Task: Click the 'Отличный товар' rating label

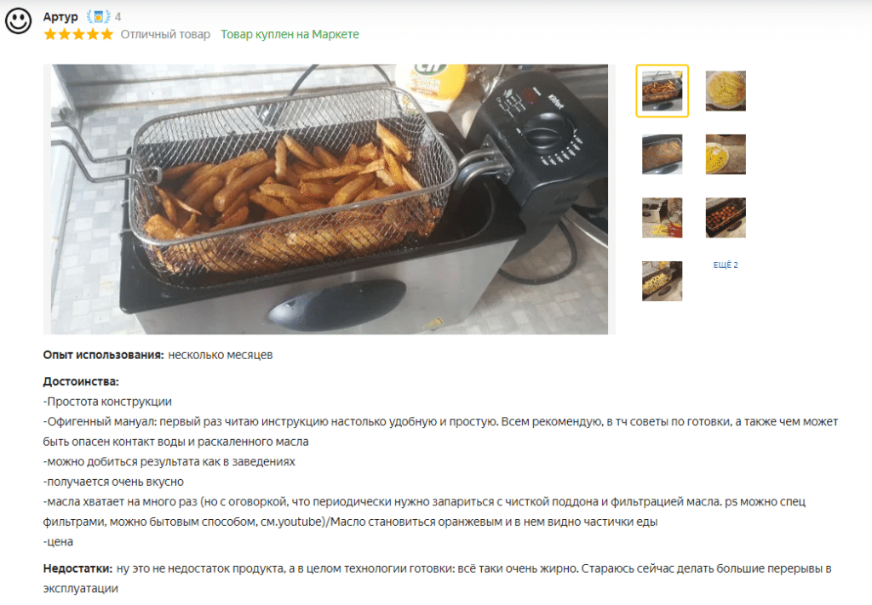Action: [165, 34]
